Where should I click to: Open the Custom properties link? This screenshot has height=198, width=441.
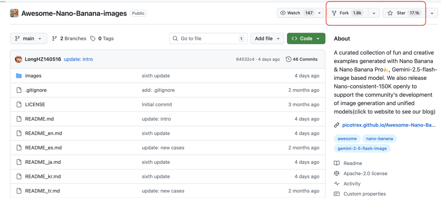365,194
